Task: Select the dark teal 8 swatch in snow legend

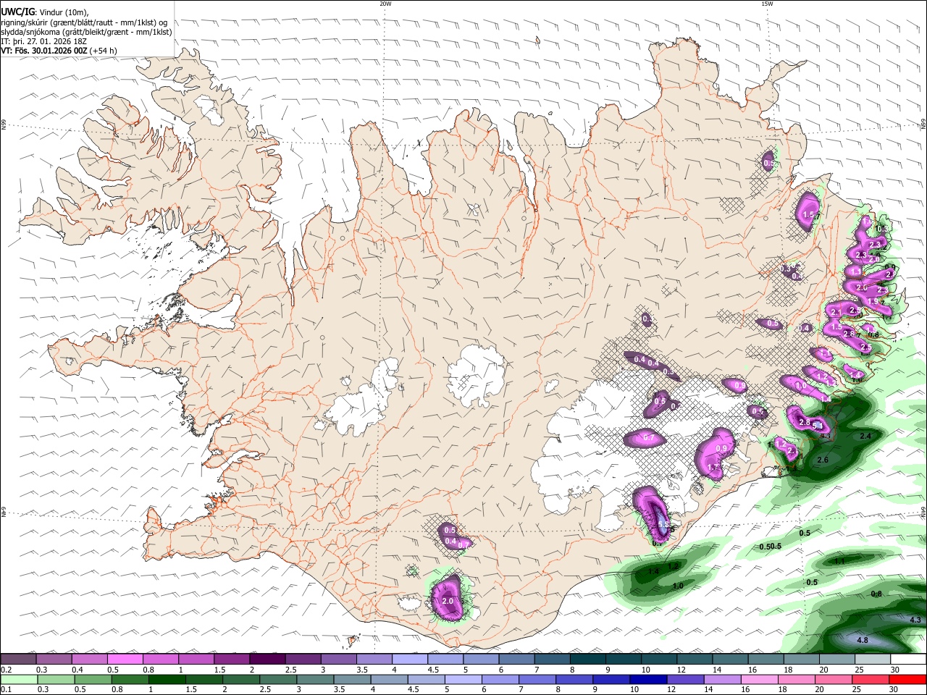Action: tap(587, 659)
